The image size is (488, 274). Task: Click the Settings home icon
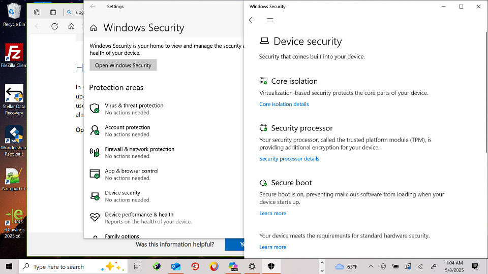pos(94,28)
